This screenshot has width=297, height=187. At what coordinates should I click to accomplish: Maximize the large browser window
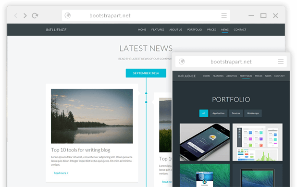[x=263, y=15]
